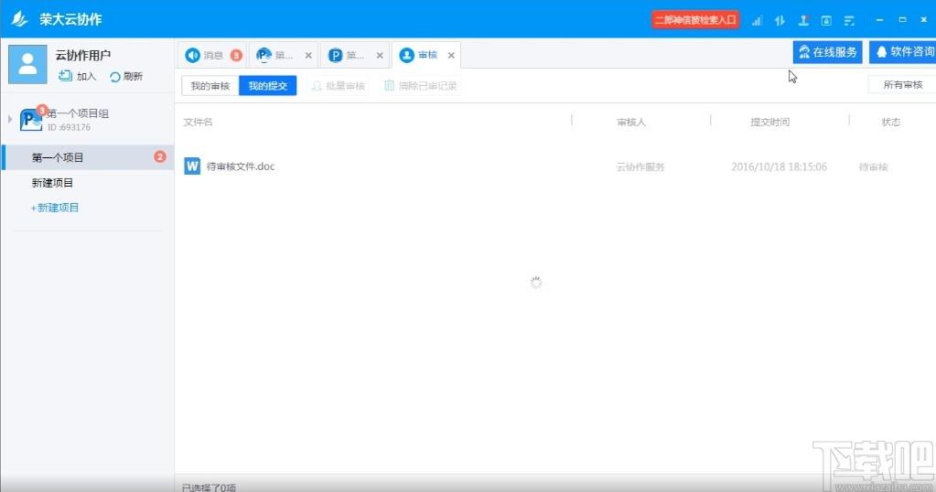Open 二郎神信披检索入口 red button
936x492 pixels.
pyautogui.click(x=694, y=20)
